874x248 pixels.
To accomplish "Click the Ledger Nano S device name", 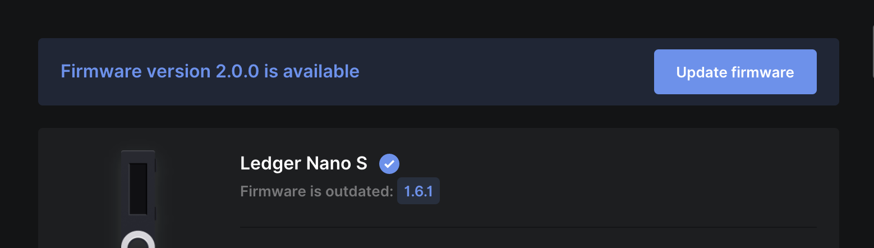I will click(x=303, y=163).
